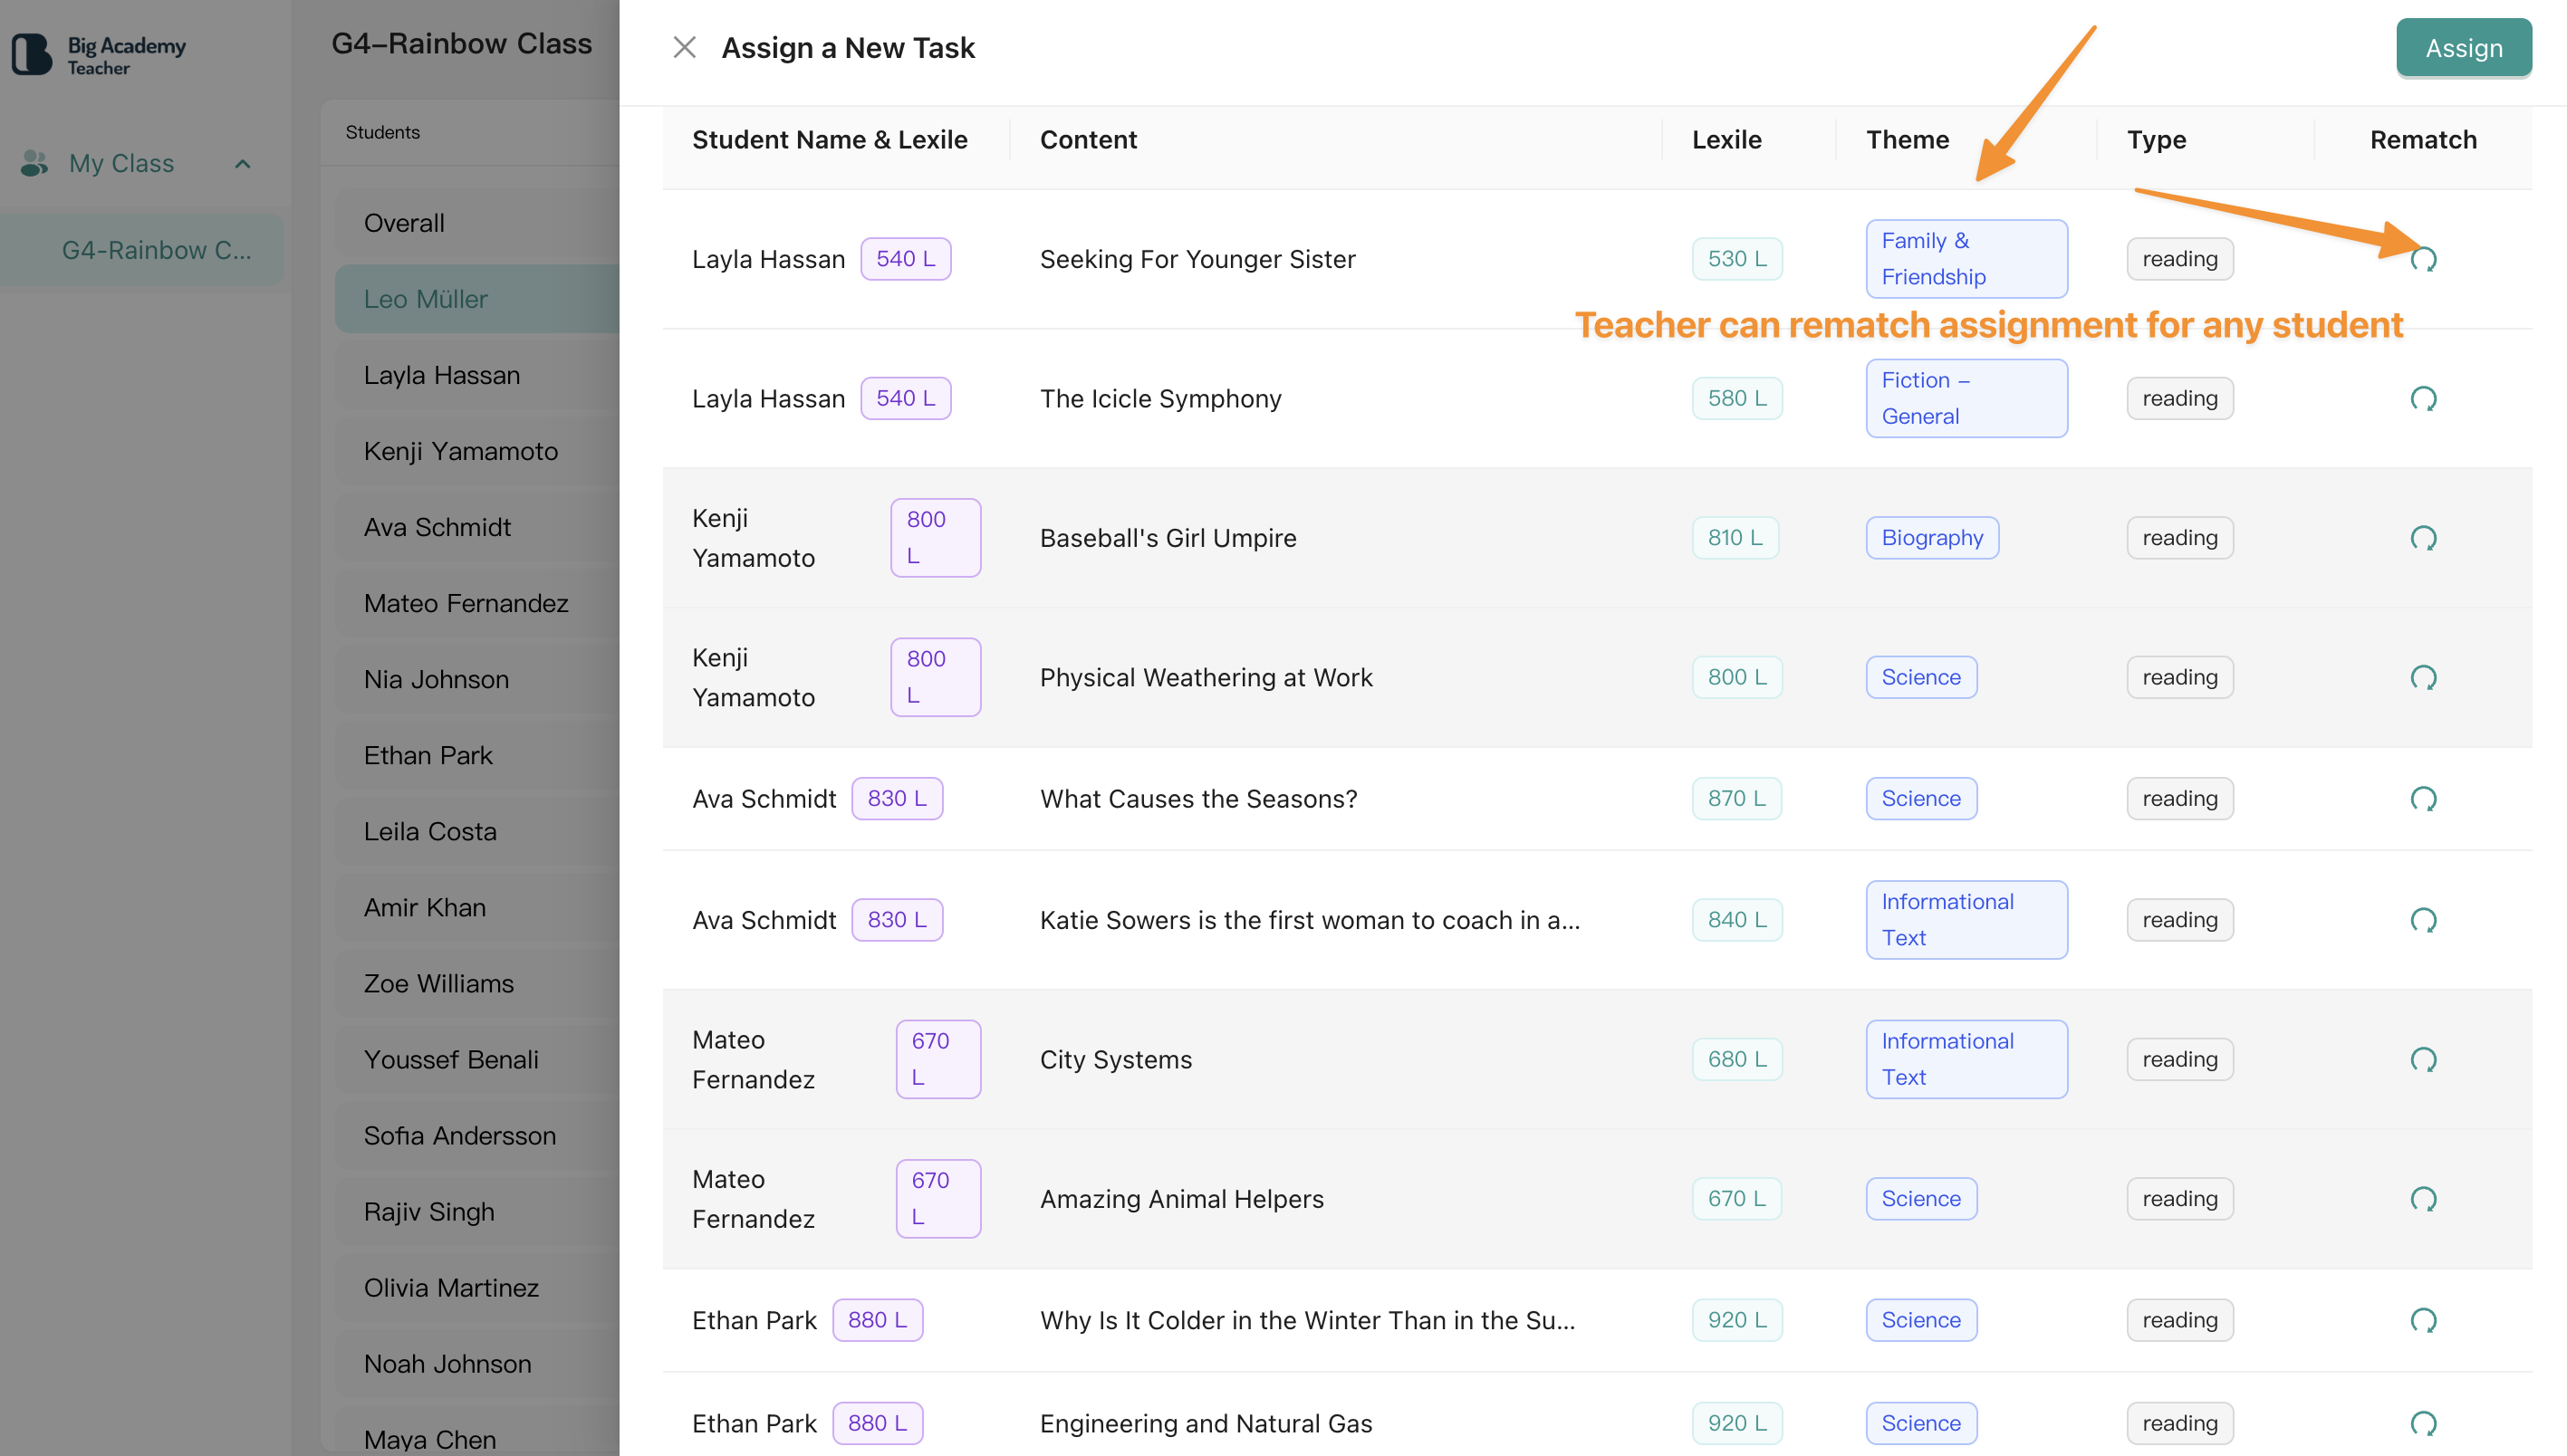Click Layla Hassan's 540 L Lexile badge
2567x1456 pixels.
point(906,259)
